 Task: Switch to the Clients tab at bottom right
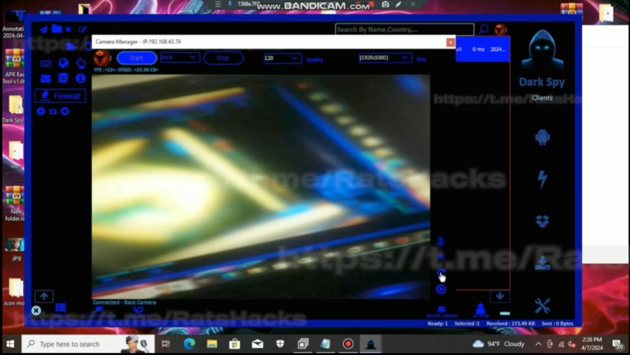point(481,311)
